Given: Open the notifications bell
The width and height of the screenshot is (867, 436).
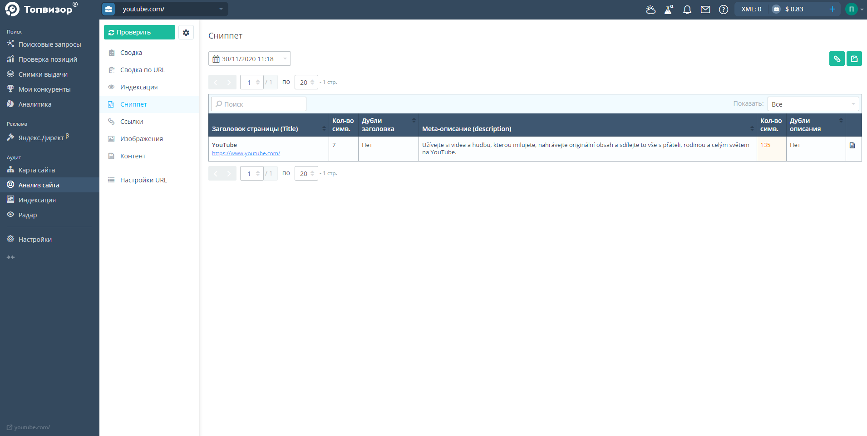Looking at the screenshot, I should click(687, 10).
